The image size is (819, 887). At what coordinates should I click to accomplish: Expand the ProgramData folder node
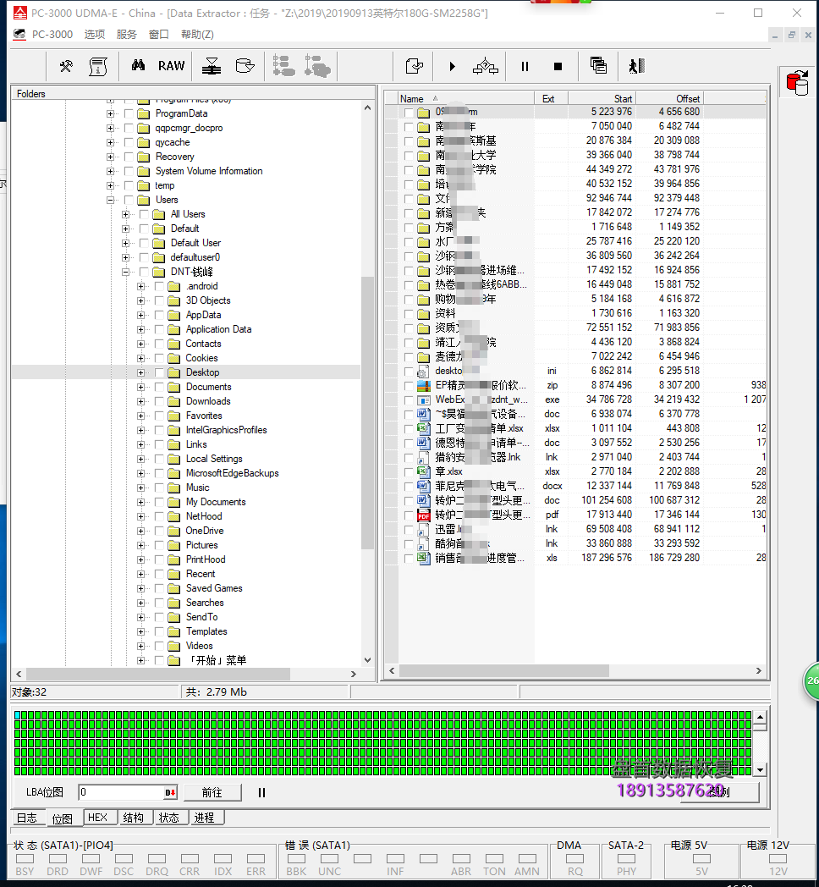pos(110,113)
